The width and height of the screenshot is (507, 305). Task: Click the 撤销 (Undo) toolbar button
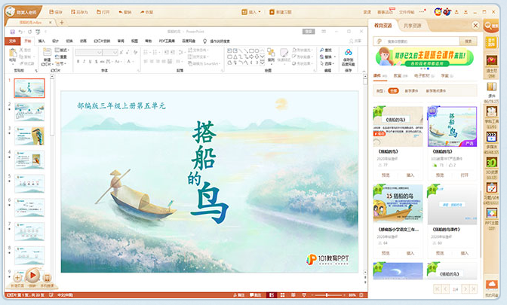[x=124, y=13]
